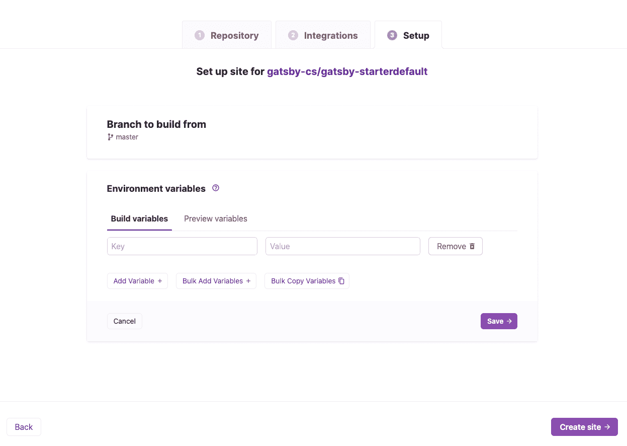This screenshot has width=627, height=446.
Task: Click the plus icon on Add Variable
Action: point(160,281)
